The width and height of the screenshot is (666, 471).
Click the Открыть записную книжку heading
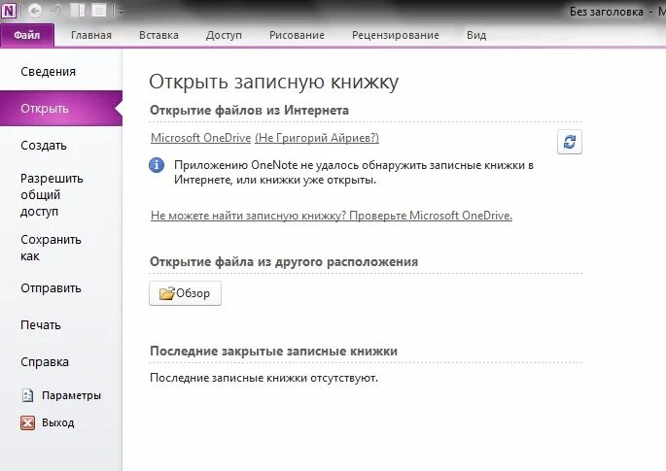coord(274,82)
